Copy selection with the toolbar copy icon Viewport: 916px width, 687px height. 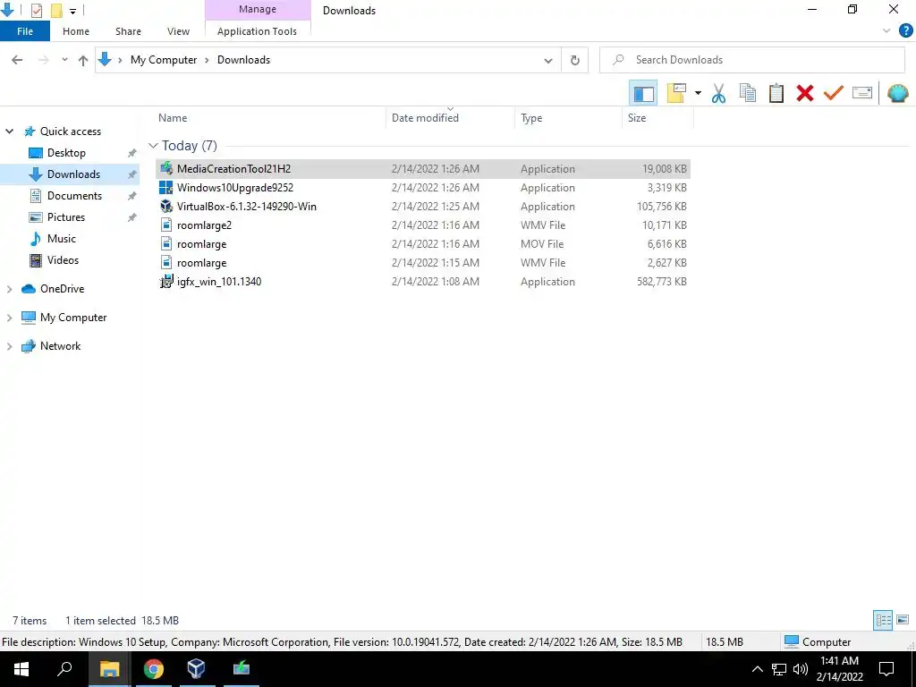[747, 93]
